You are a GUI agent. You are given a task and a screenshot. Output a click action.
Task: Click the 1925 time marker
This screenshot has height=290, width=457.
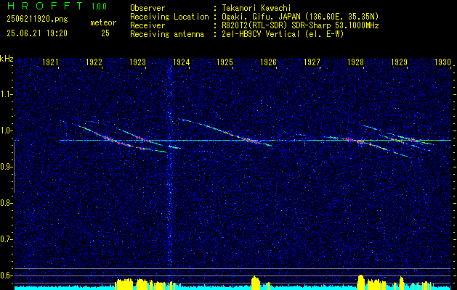(225, 62)
